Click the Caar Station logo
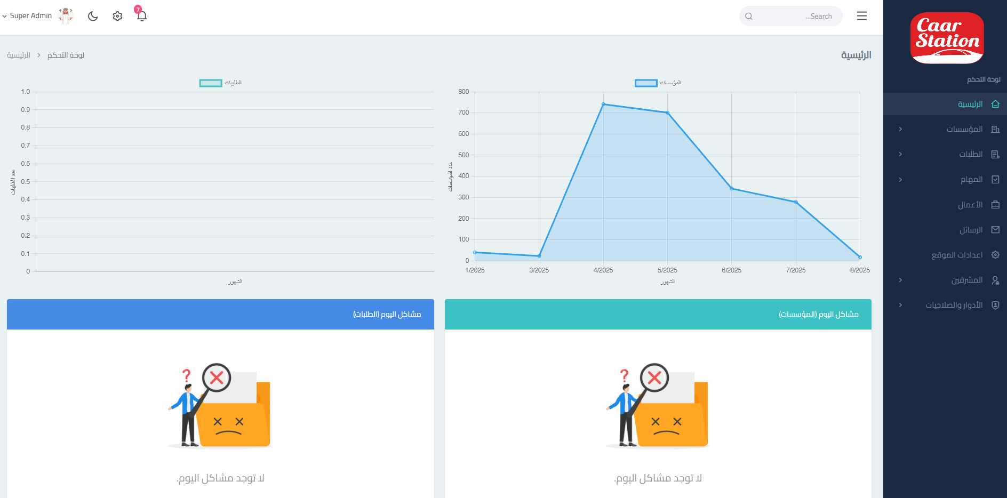 click(x=947, y=38)
